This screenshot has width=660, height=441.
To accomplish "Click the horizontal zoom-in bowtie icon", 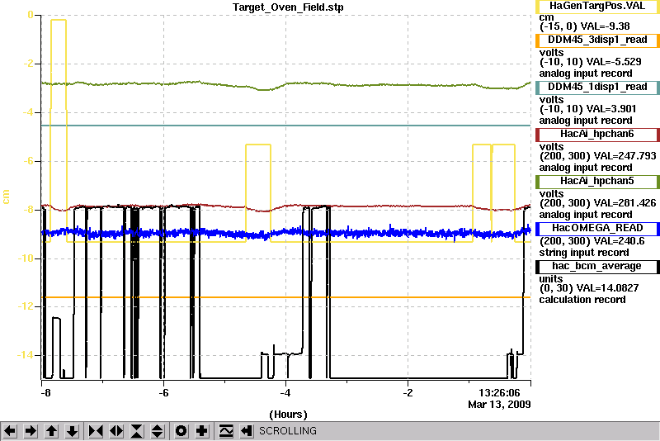I will (96, 431).
